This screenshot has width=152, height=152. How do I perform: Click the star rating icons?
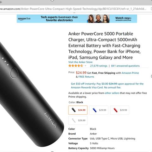[x=76, y=66]
